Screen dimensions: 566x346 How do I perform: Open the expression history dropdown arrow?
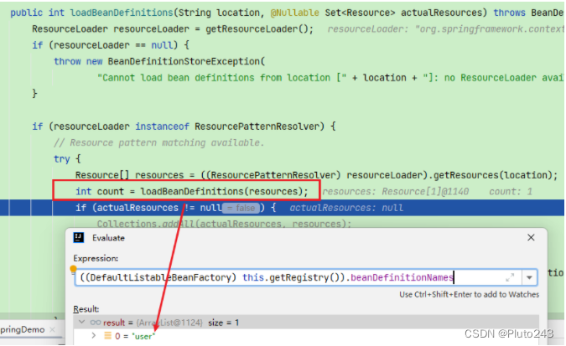(529, 277)
